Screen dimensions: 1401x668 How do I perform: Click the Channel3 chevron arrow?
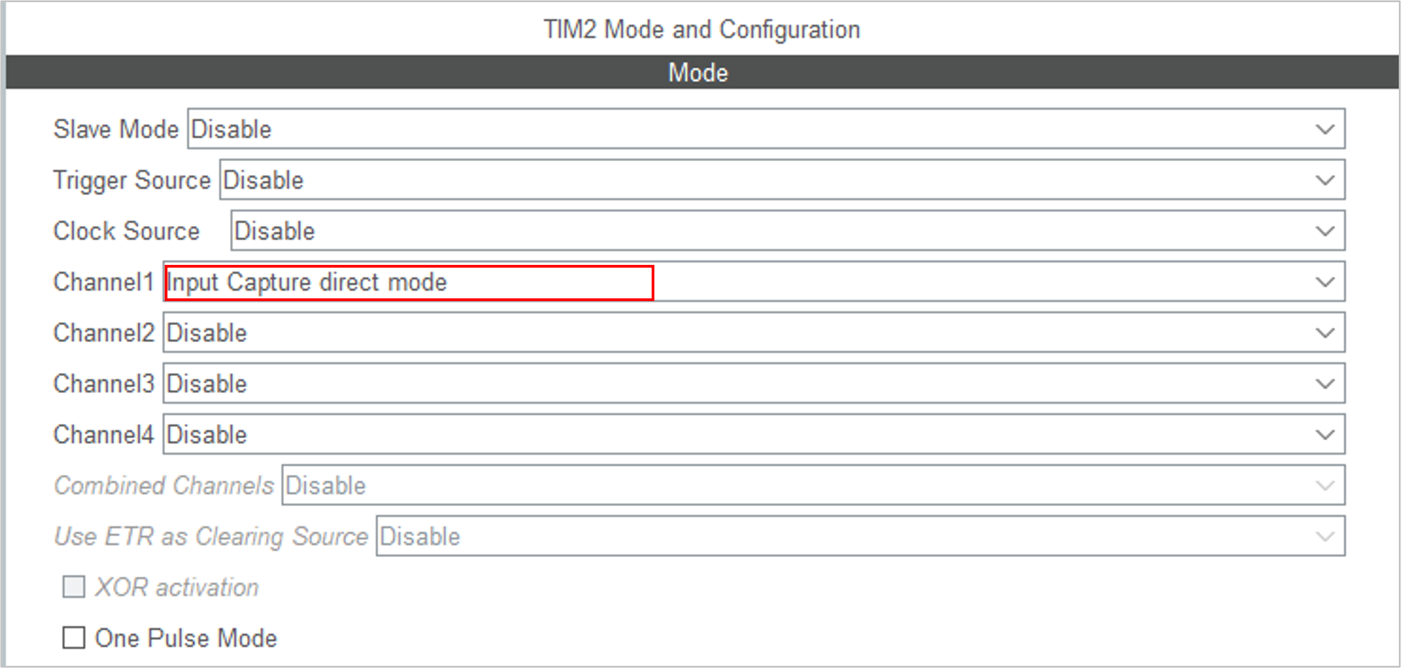pos(1325,384)
